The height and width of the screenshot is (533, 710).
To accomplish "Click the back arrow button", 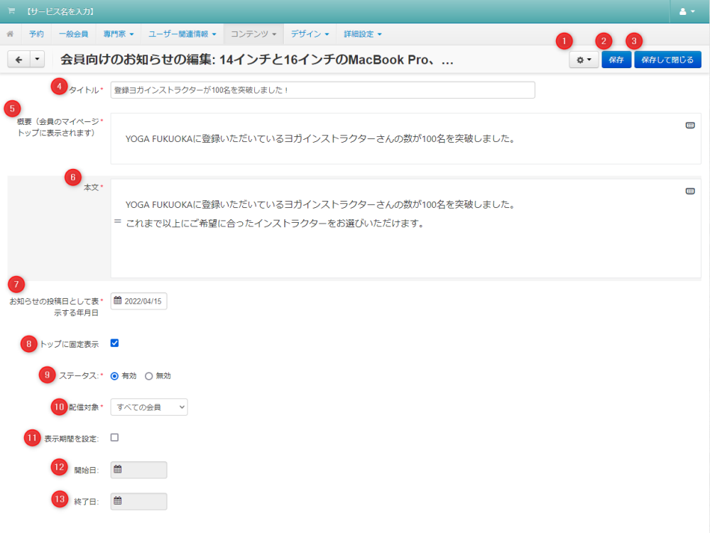I will pyautogui.click(x=19, y=60).
